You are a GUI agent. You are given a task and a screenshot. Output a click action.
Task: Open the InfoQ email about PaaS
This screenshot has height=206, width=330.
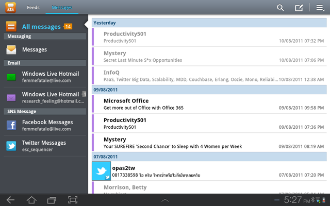209,76
